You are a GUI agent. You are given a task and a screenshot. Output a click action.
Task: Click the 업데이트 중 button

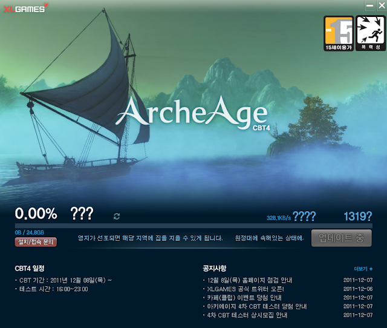point(341,238)
